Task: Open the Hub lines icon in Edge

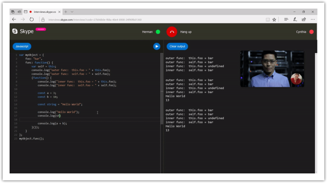Action: [x=286, y=19]
